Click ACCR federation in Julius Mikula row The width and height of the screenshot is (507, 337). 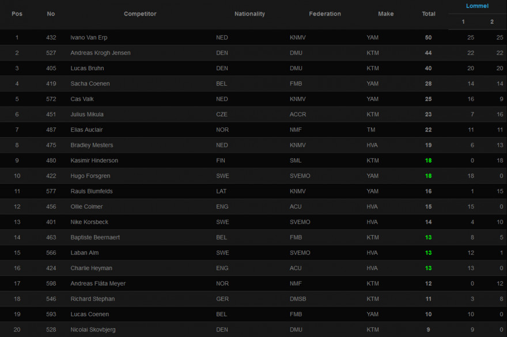(298, 114)
